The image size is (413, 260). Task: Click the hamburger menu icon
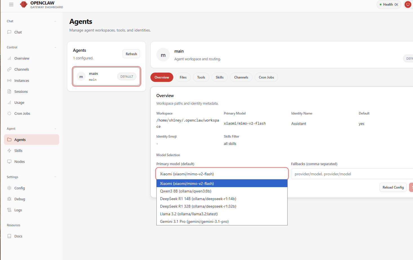(11, 5)
